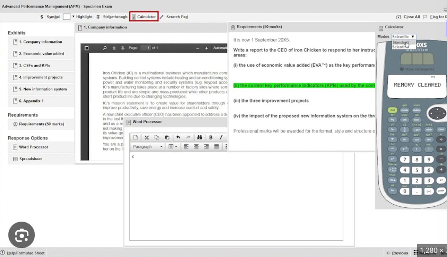The image size is (447, 257).
Task: Toggle the PDF viewer sidebar
Action: [x=86, y=48]
